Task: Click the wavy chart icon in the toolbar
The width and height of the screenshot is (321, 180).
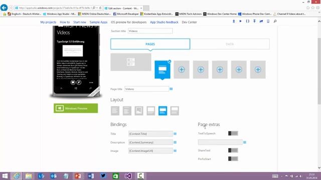Action: 261,21
